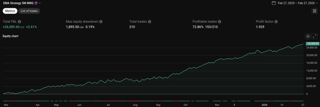Switch to the List of trades tab

29,11
